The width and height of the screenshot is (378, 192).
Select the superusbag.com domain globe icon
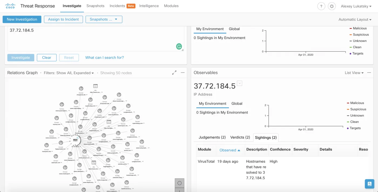[x=90, y=100]
